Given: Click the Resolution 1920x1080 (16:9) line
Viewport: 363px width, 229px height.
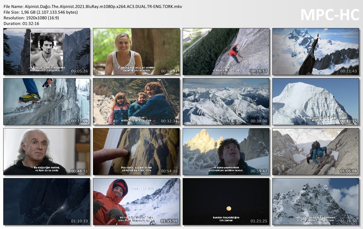Looking at the screenshot, I should coord(31,18).
